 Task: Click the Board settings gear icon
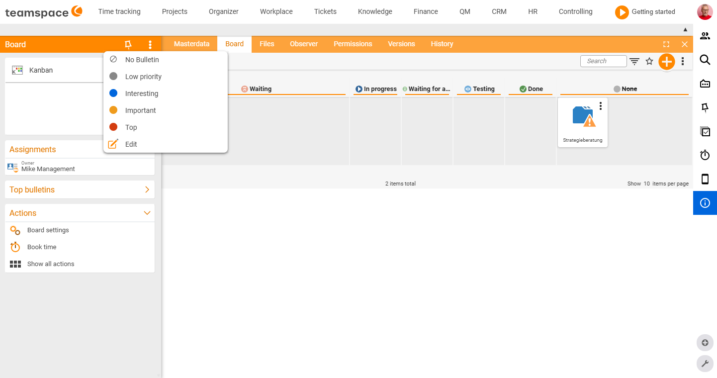tap(15, 230)
